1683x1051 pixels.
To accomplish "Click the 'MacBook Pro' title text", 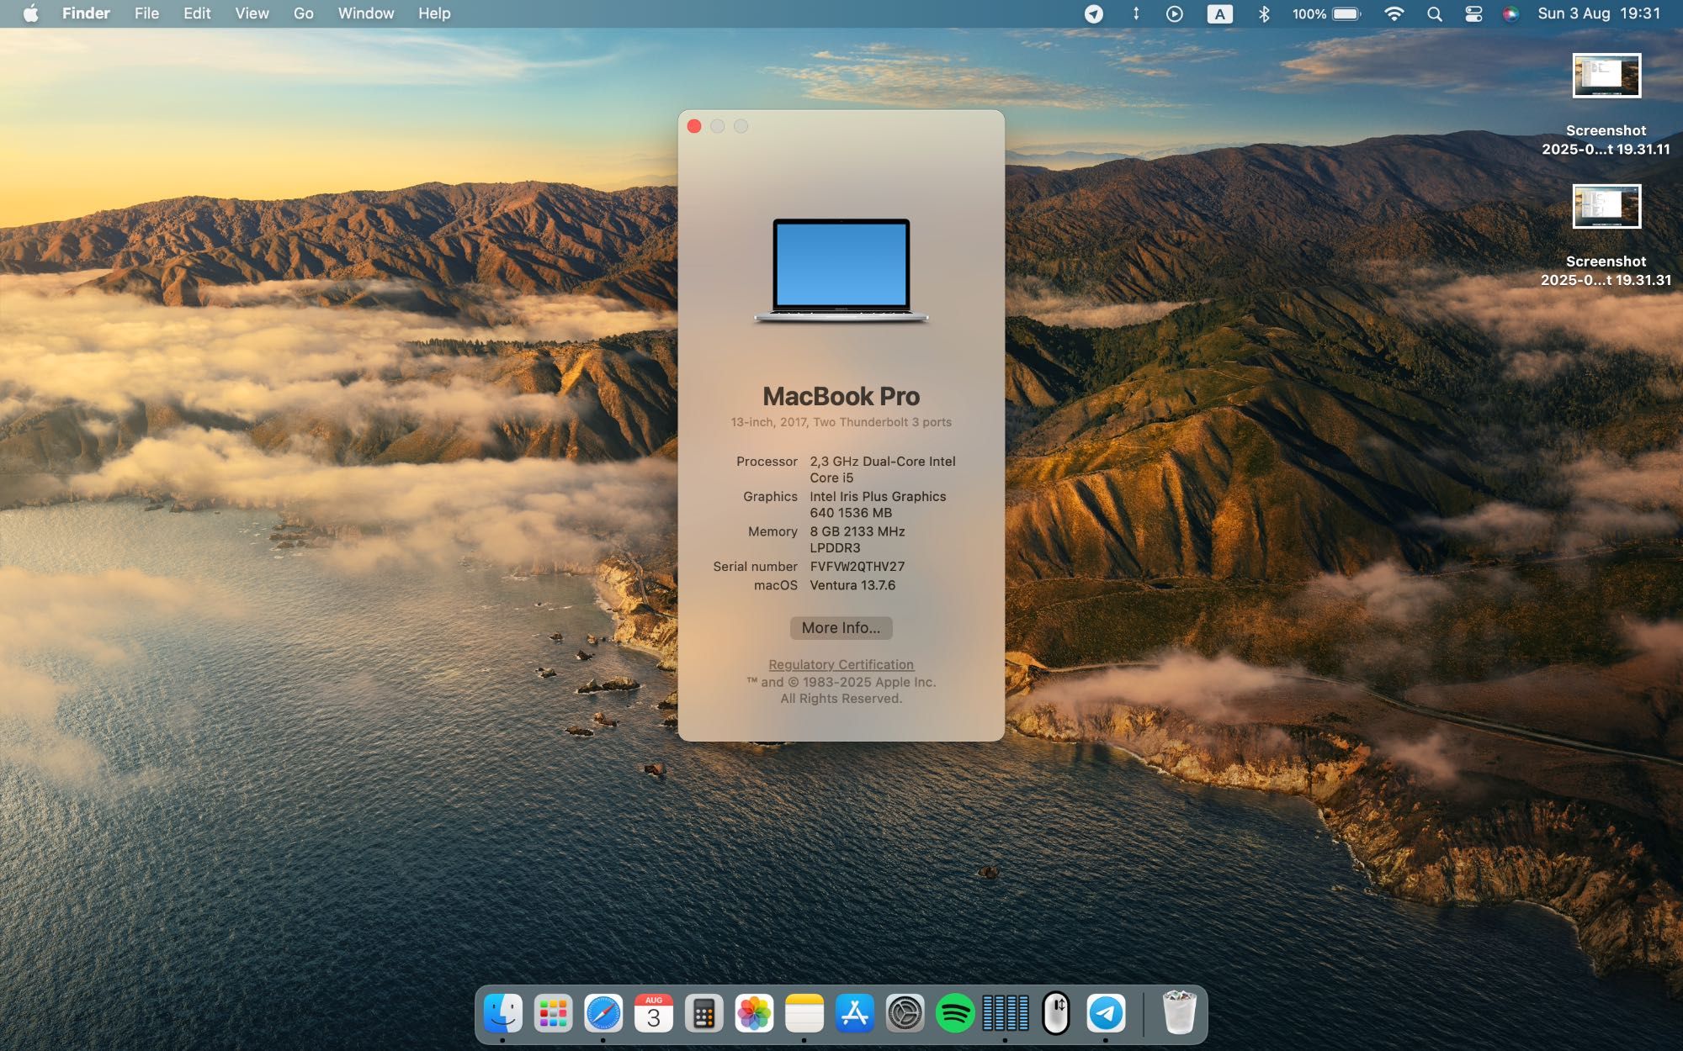I will click(841, 396).
